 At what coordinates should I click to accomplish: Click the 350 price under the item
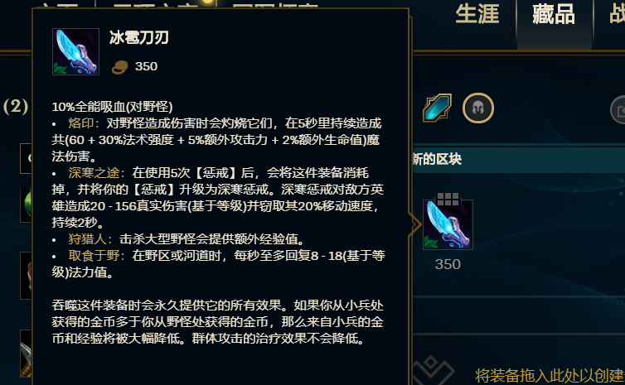448,264
